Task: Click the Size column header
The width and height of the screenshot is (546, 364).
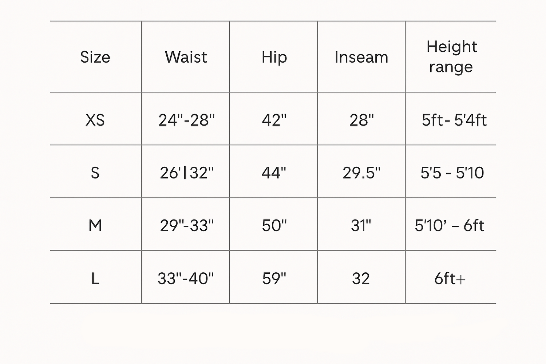Action: (x=95, y=57)
